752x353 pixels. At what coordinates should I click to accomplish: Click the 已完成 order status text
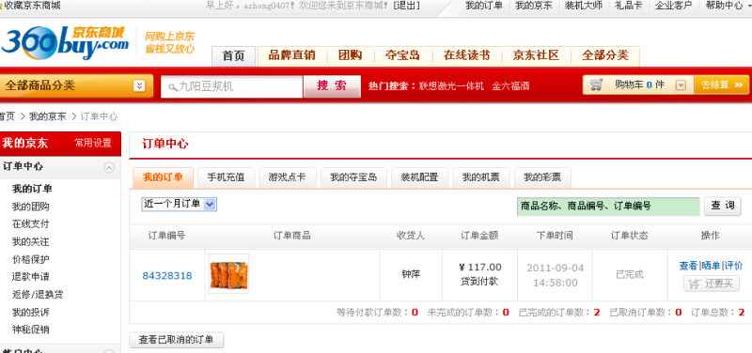tap(629, 274)
